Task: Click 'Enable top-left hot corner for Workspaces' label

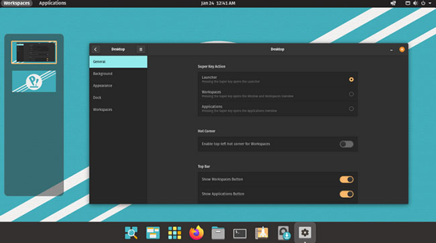Action: [x=236, y=144]
